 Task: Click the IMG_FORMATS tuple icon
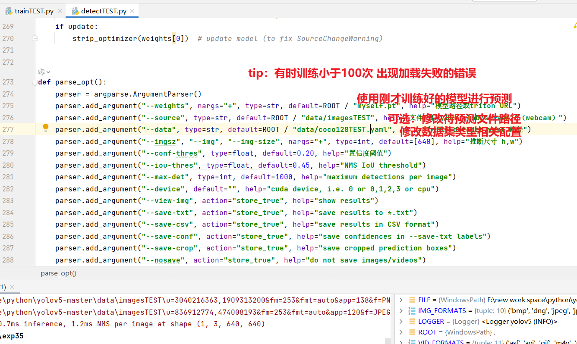pyautogui.click(x=412, y=310)
